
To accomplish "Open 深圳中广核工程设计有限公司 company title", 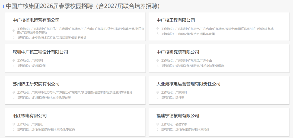I will 40,52.
